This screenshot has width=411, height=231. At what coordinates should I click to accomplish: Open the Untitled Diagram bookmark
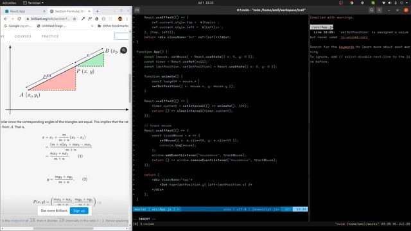(51, 26)
